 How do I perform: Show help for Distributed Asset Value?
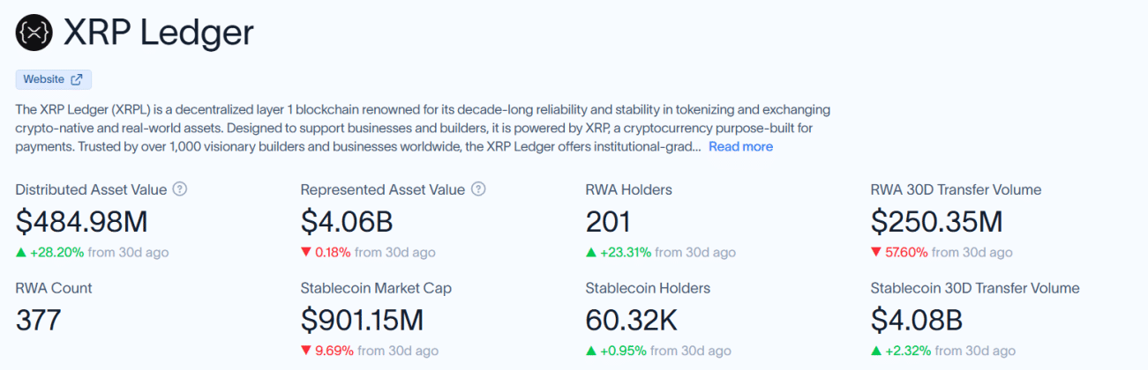pyautogui.click(x=180, y=189)
